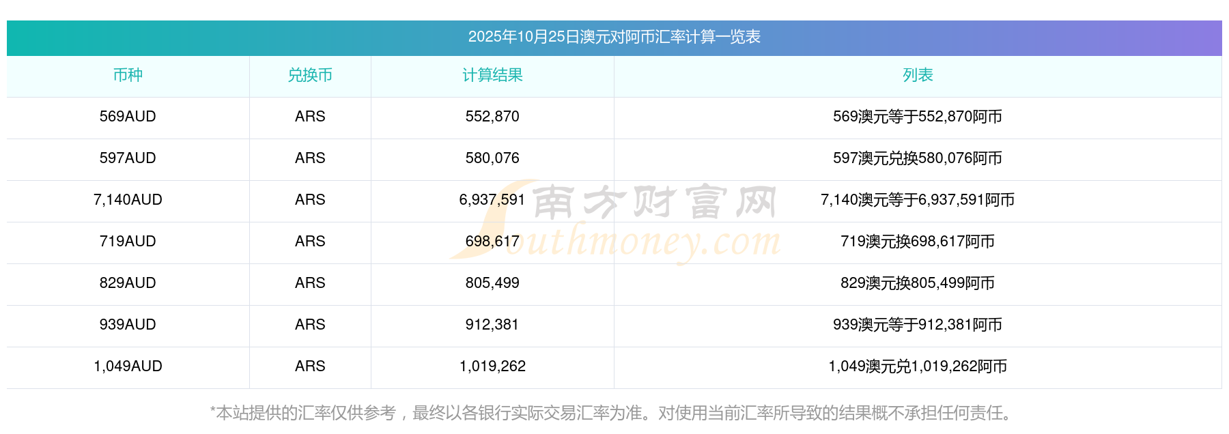The width and height of the screenshot is (1229, 434).
Task: Click the table title 2025年10月25日澳元对阿币汇率计算一览表
Action: click(614, 37)
